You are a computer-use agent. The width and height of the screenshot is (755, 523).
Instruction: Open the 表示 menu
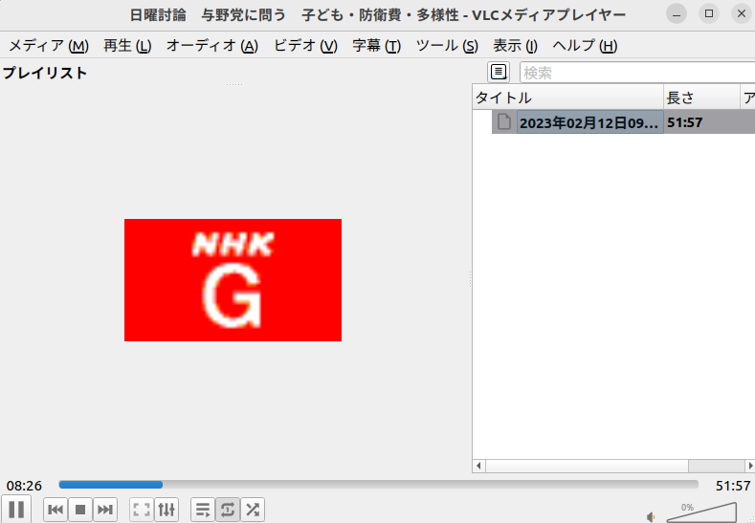pyautogui.click(x=515, y=46)
